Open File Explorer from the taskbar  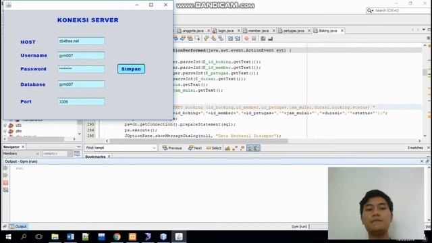point(55,237)
